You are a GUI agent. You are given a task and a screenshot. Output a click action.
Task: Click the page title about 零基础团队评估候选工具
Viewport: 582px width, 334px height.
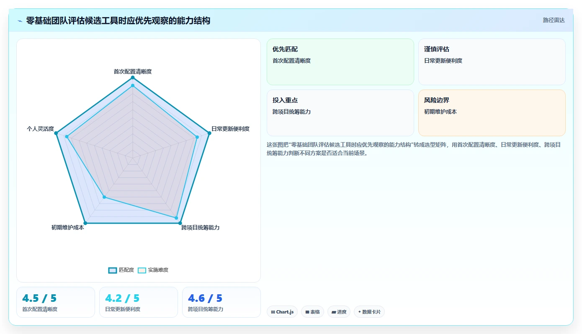click(x=118, y=20)
